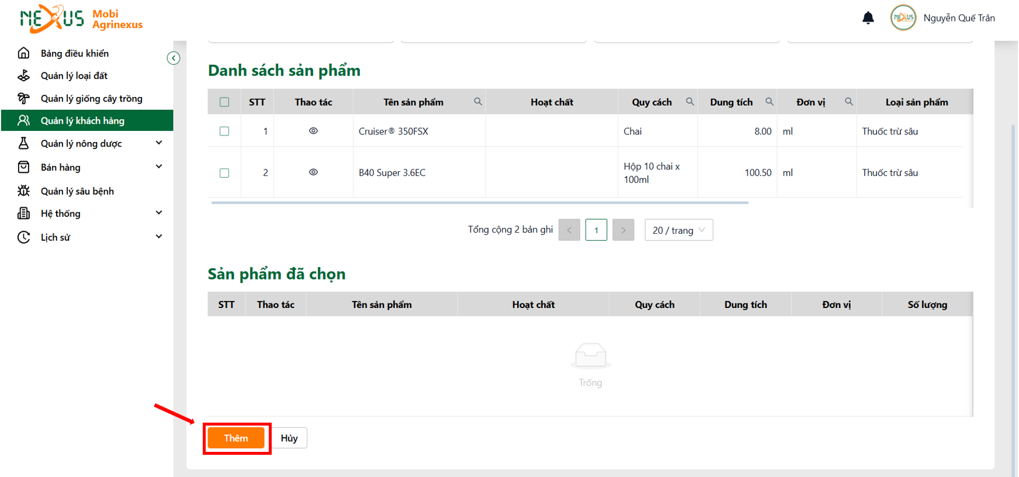The width and height of the screenshot is (1019, 477).
Task: Search the Dung tích column
Action: point(770,102)
